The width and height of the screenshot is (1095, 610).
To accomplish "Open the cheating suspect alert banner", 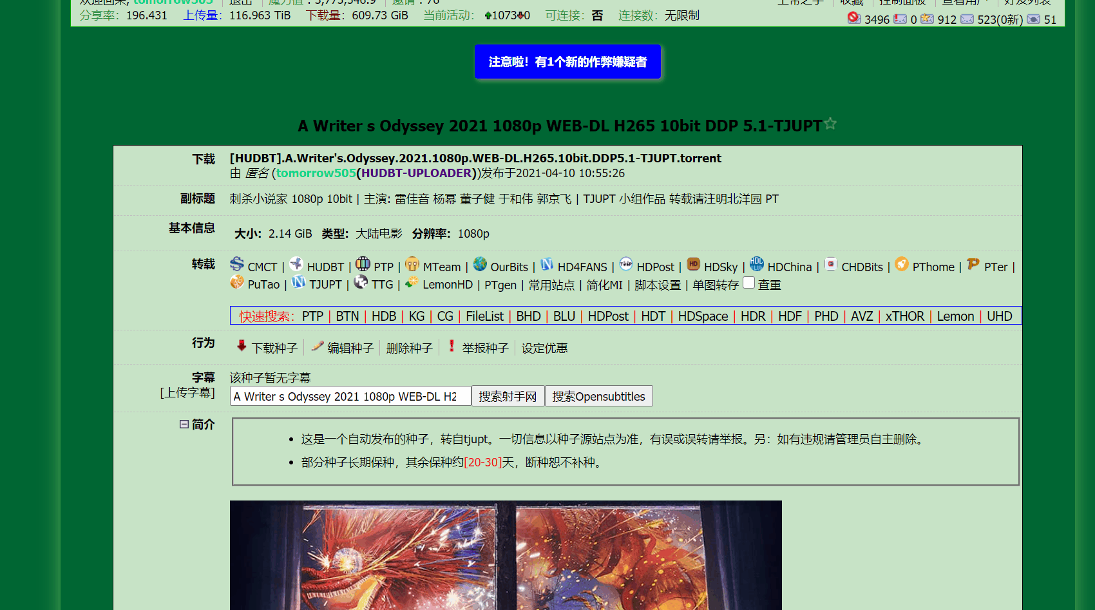I will coord(567,62).
